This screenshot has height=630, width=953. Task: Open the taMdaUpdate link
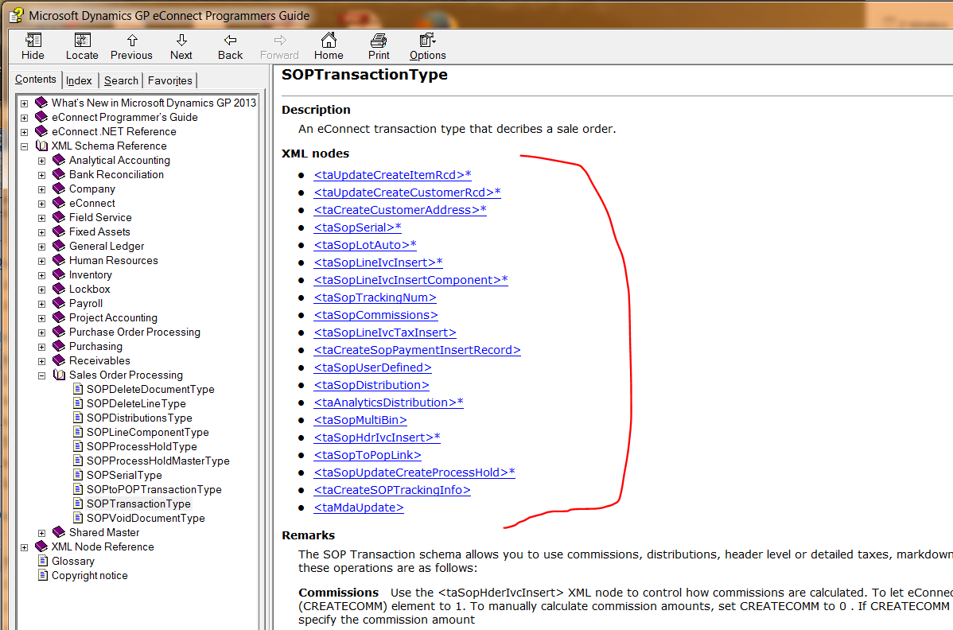(359, 507)
